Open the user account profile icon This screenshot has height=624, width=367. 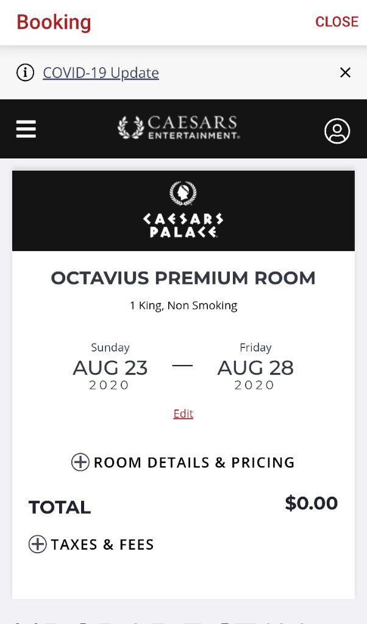coord(337,130)
